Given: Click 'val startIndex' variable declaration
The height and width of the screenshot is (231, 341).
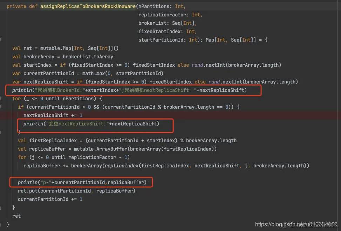Looking at the screenshot, I should tap(32, 65).
